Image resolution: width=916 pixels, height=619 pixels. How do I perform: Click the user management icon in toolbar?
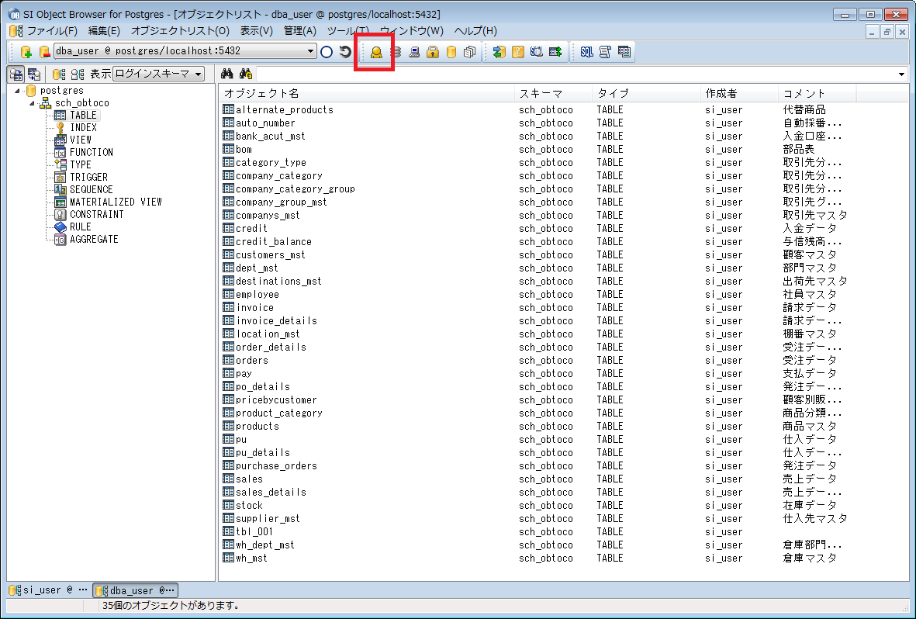(x=375, y=52)
